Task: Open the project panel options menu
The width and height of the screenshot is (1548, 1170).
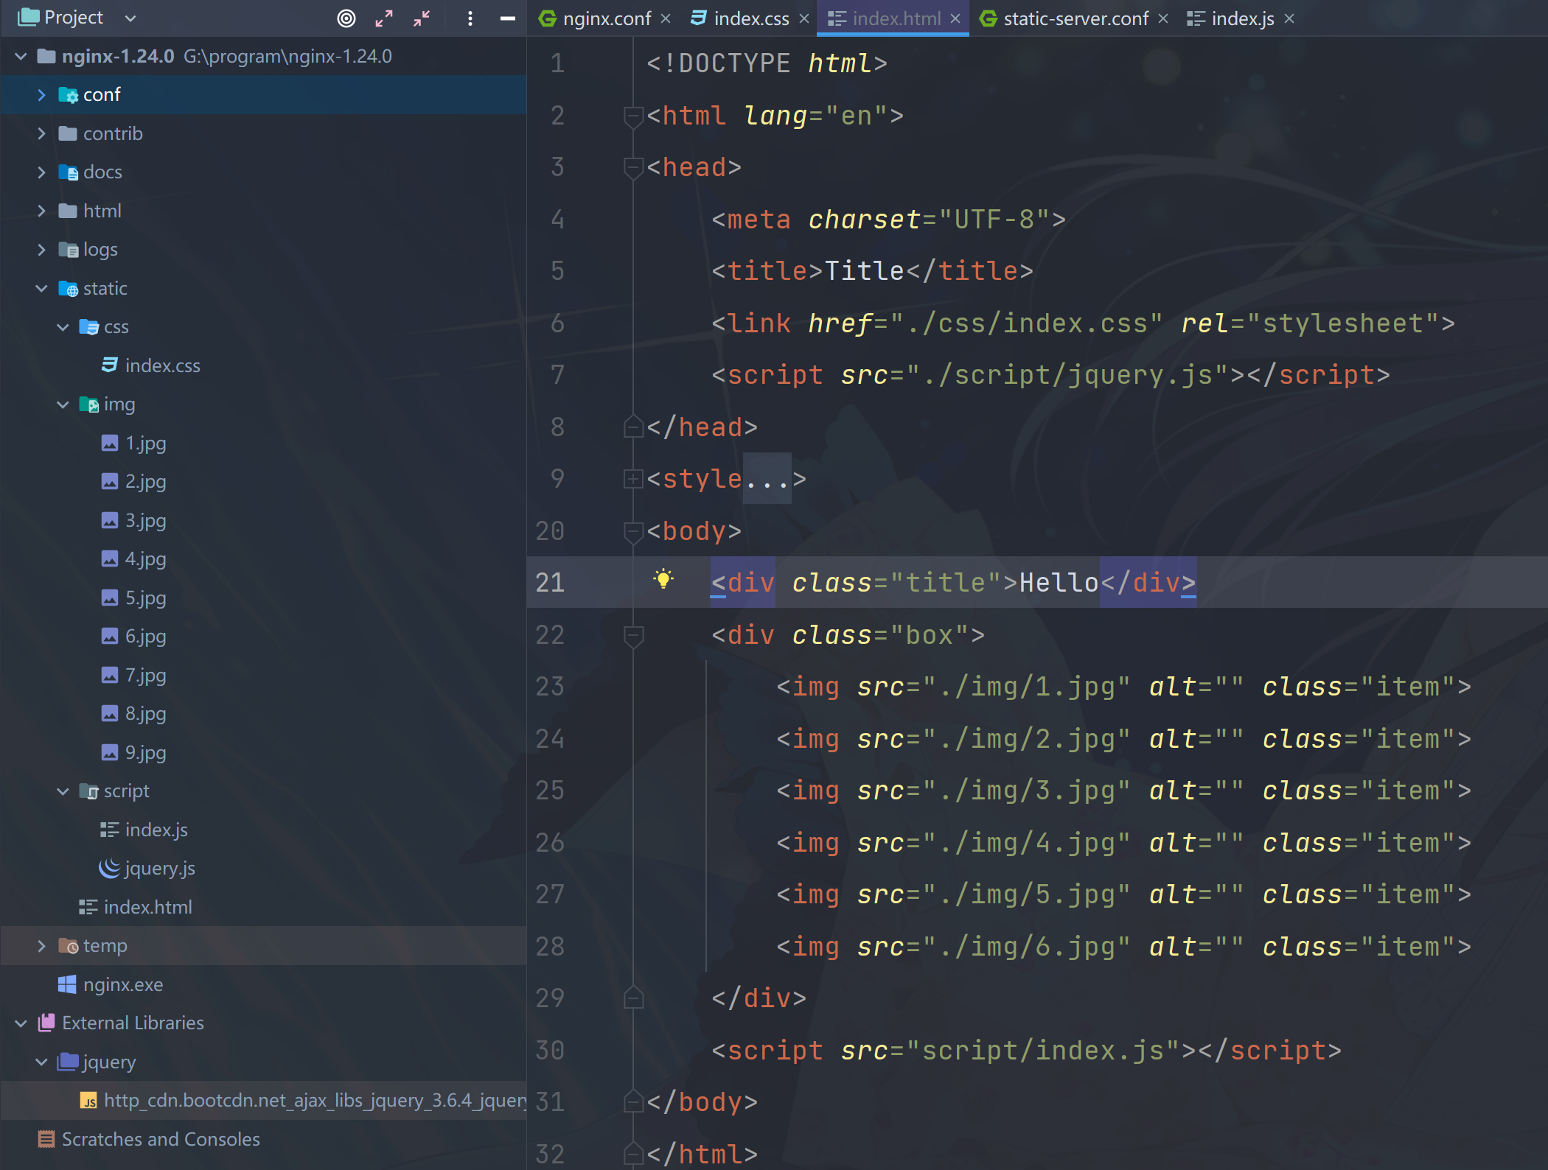Action: click(470, 18)
